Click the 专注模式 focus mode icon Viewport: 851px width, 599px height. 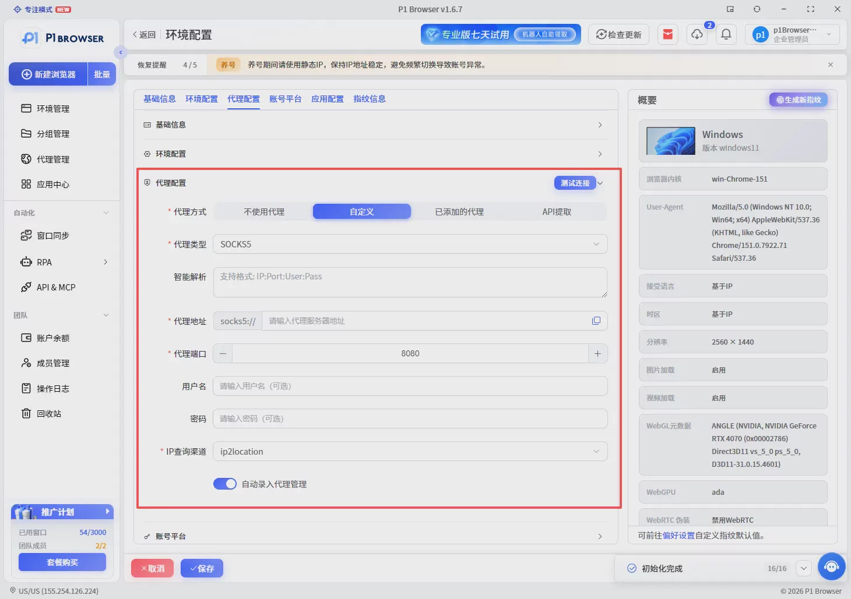click(x=17, y=9)
